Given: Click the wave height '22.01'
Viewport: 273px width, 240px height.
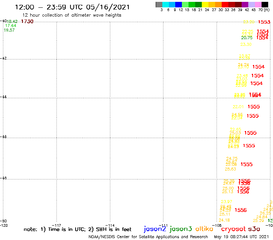Looking at the screenshot, I should coord(238,107).
